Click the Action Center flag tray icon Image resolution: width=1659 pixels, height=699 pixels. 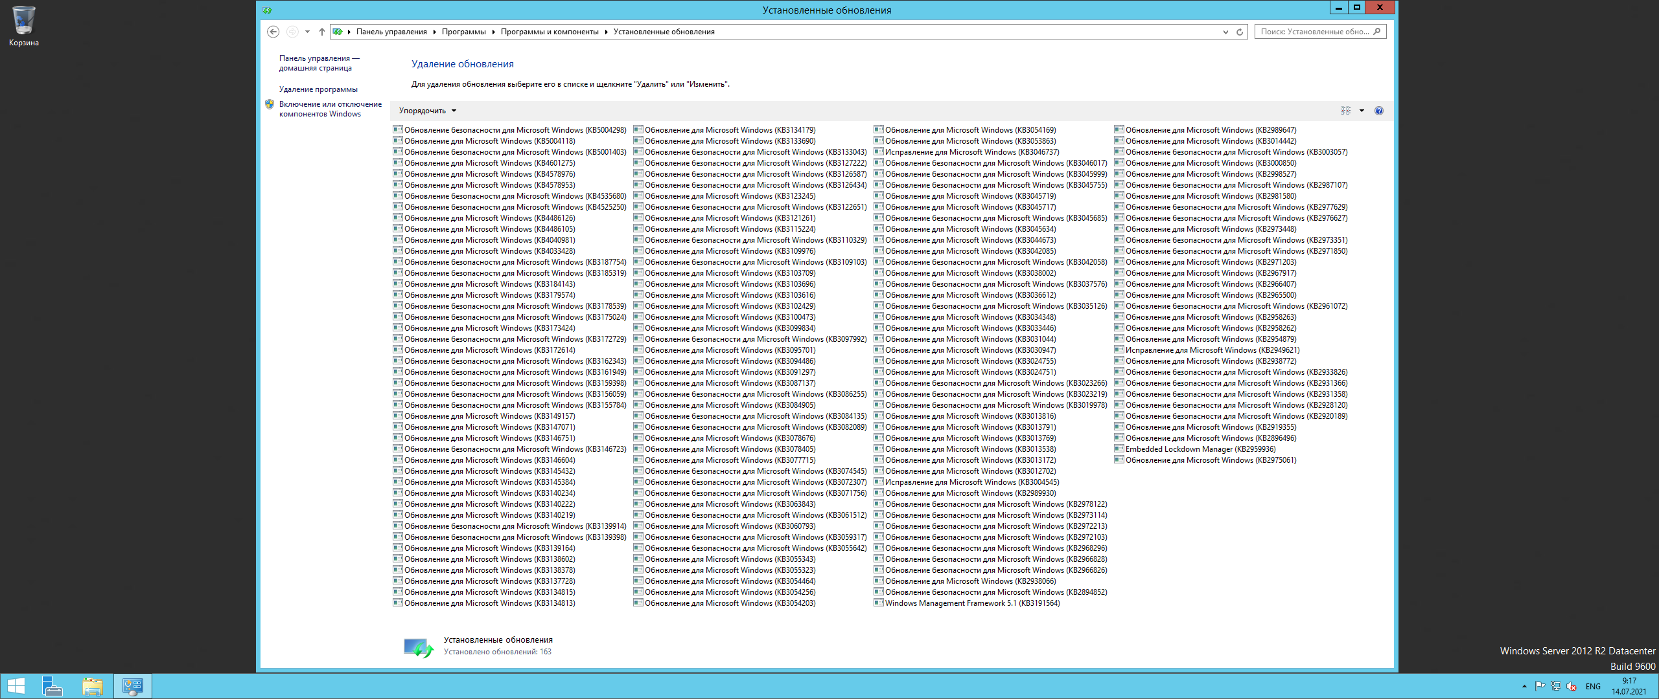[x=1540, y=686]
